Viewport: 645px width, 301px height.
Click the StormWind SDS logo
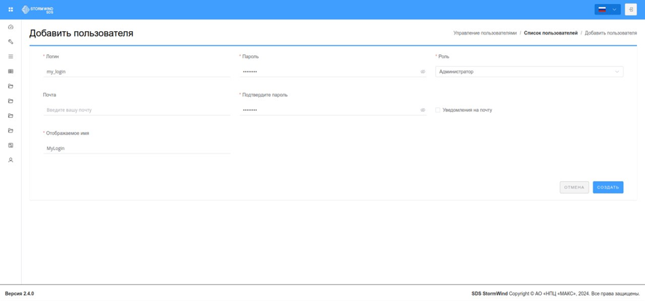click(x=38, y=9)
